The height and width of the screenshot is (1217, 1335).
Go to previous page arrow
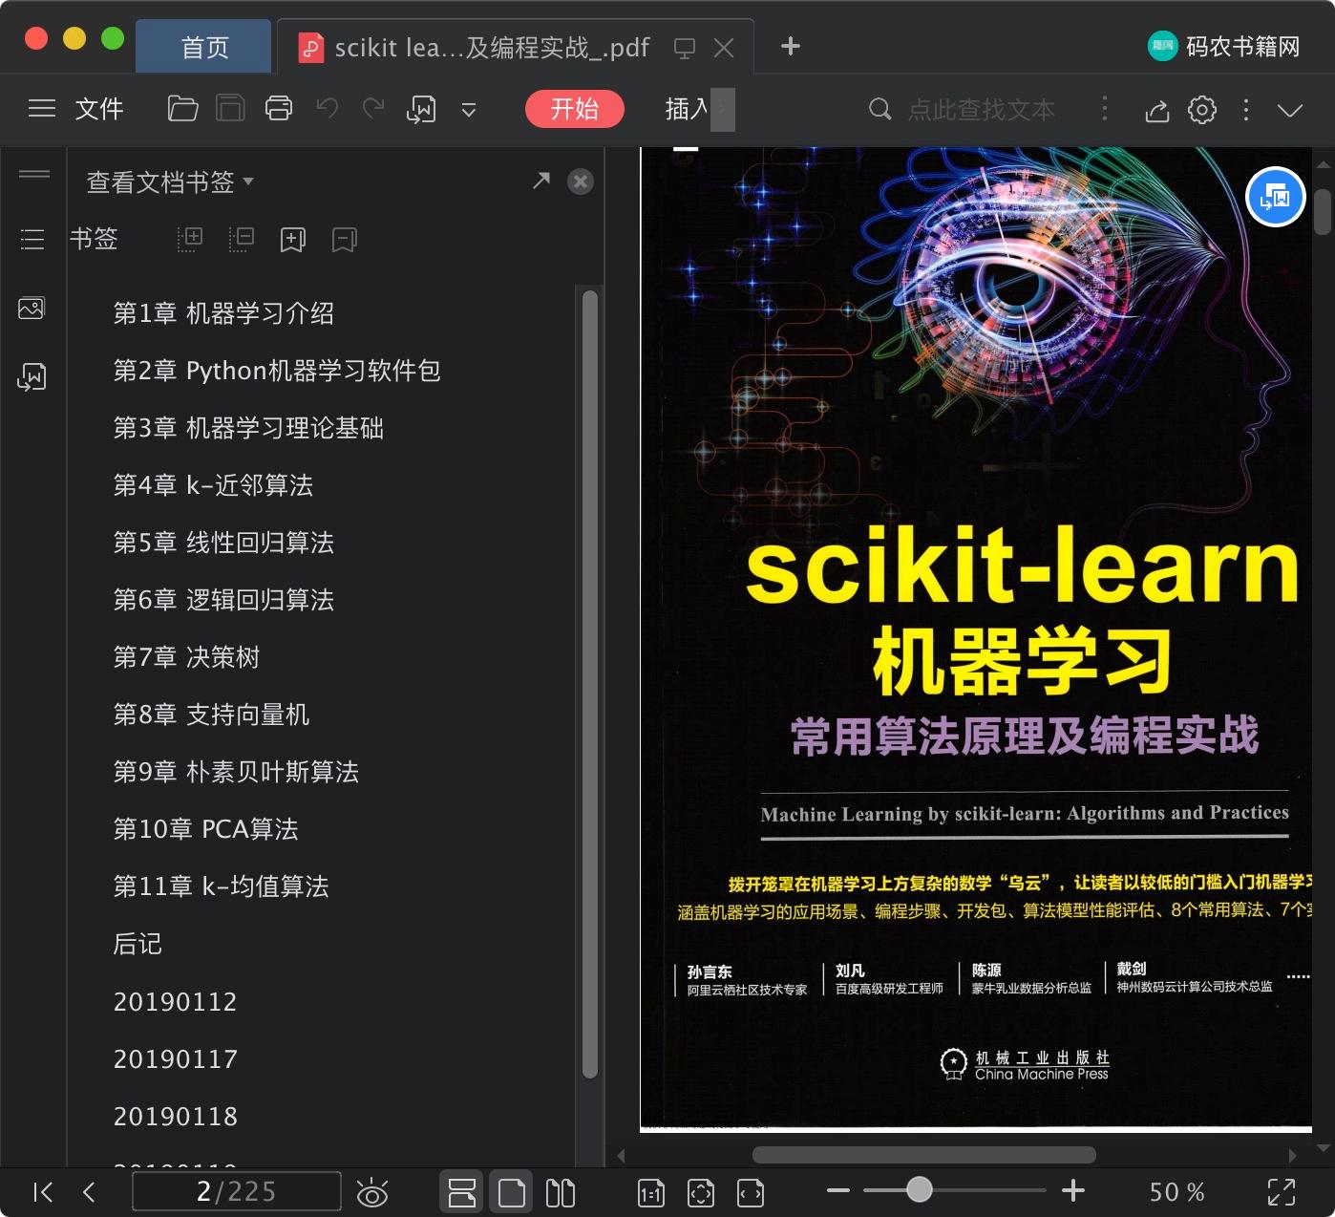(x=89, y=1191)
